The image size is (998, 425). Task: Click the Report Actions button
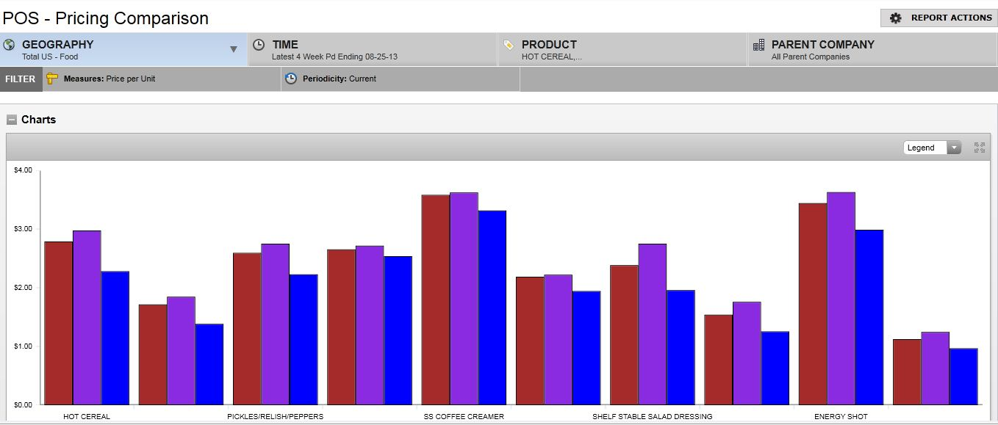pos(940,18)
